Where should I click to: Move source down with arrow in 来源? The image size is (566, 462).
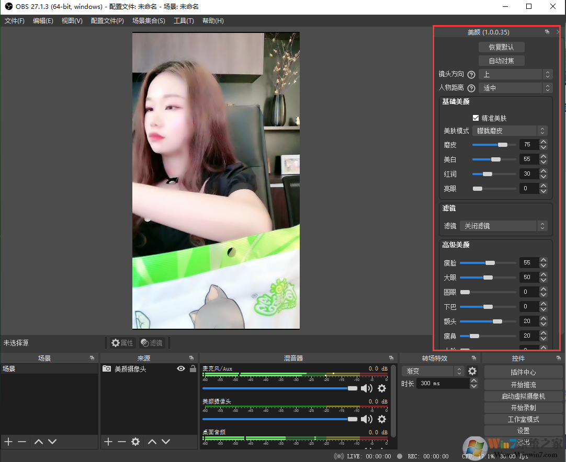pos(166,442)
